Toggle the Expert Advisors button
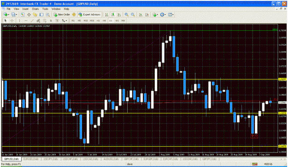Viewport: 288px width, 167px height. pos(89,15)
